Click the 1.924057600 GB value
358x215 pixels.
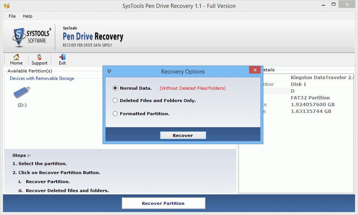click(313, 104)
